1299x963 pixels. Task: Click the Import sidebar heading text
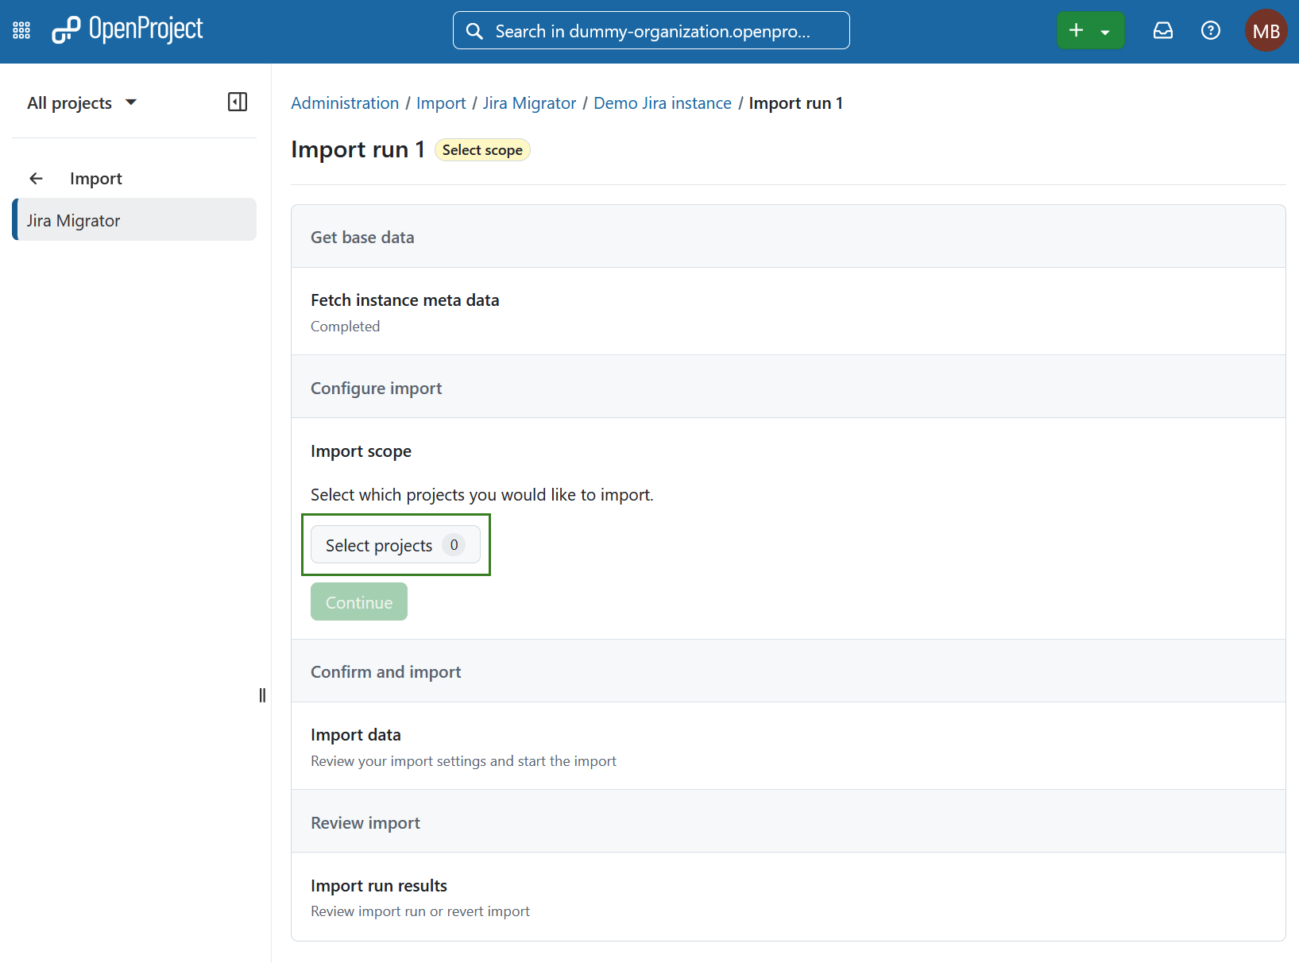96,179
